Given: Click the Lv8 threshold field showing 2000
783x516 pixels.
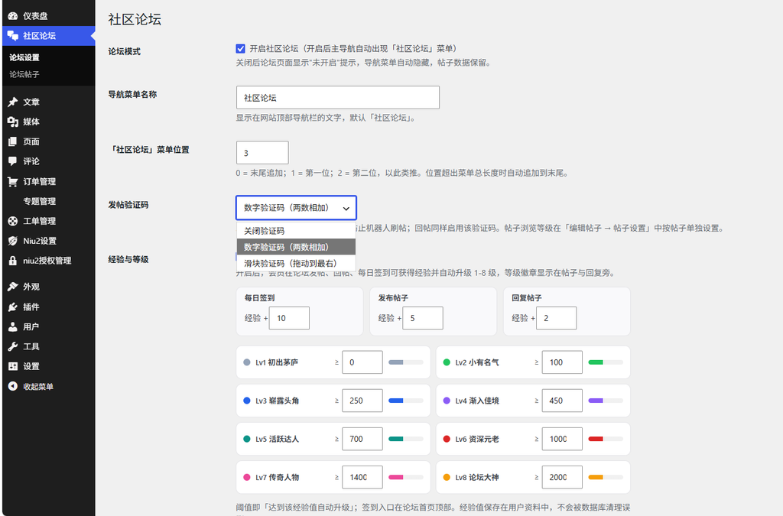Looking at the screenshot, I should [x=562, y=477].
